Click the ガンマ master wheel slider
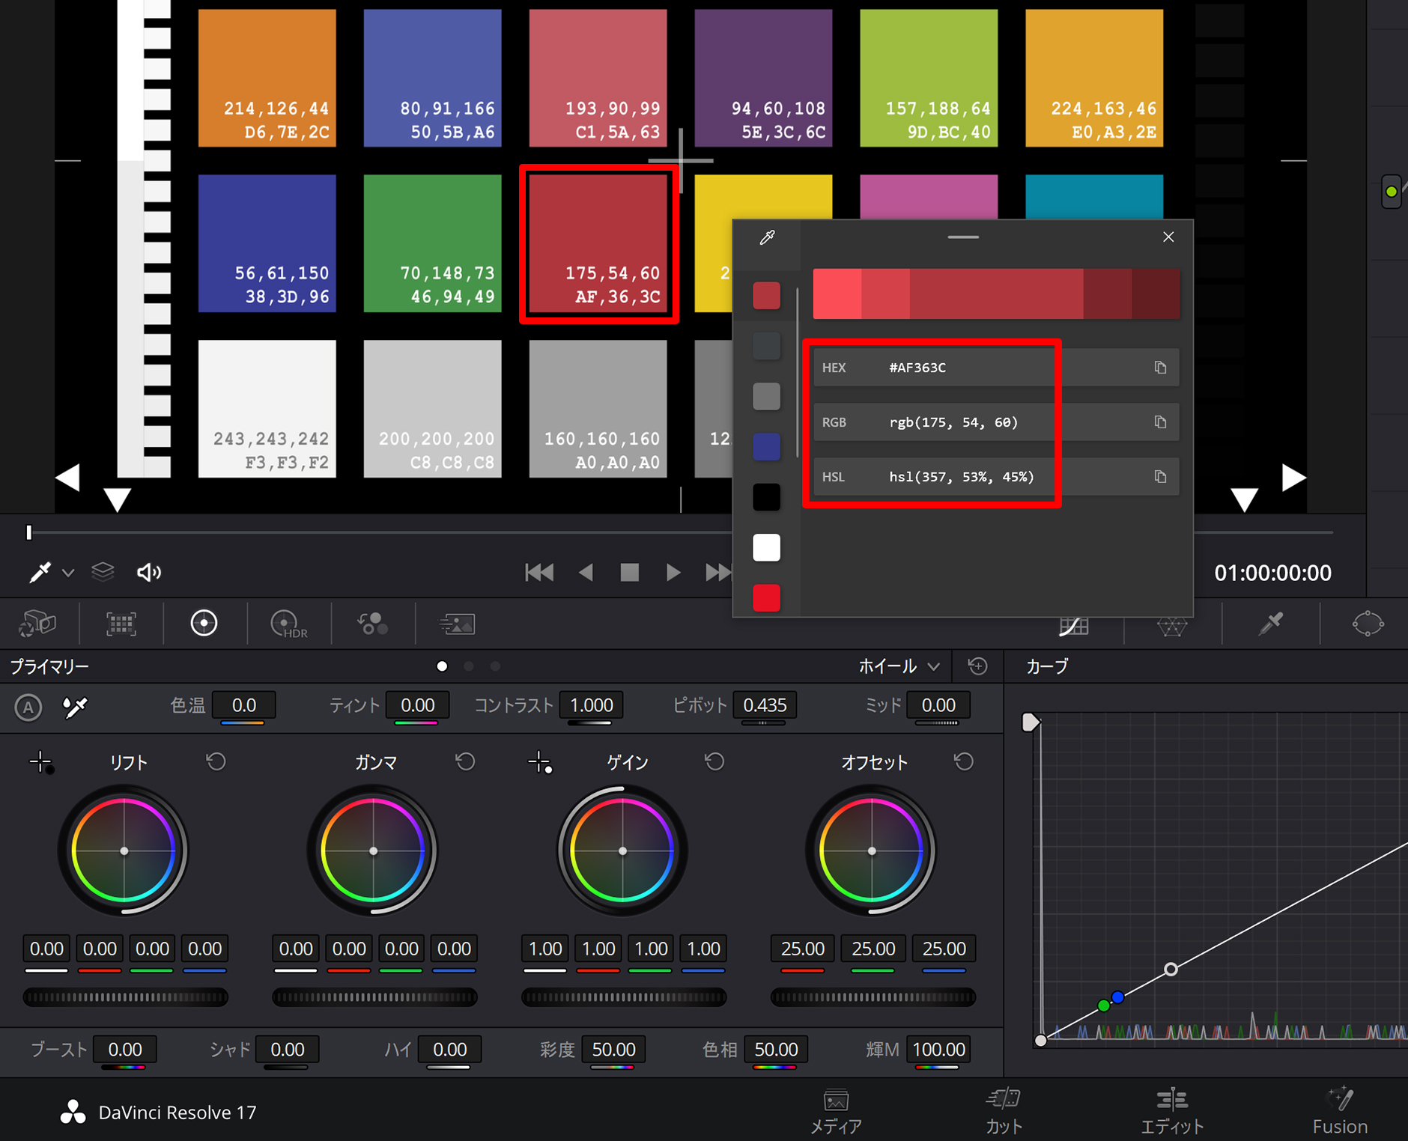This screenshot has width=1408, height=1141. point(374,997)
